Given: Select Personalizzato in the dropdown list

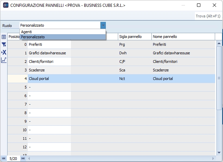Looking at the screenshot, I should (x=63, y=37).
